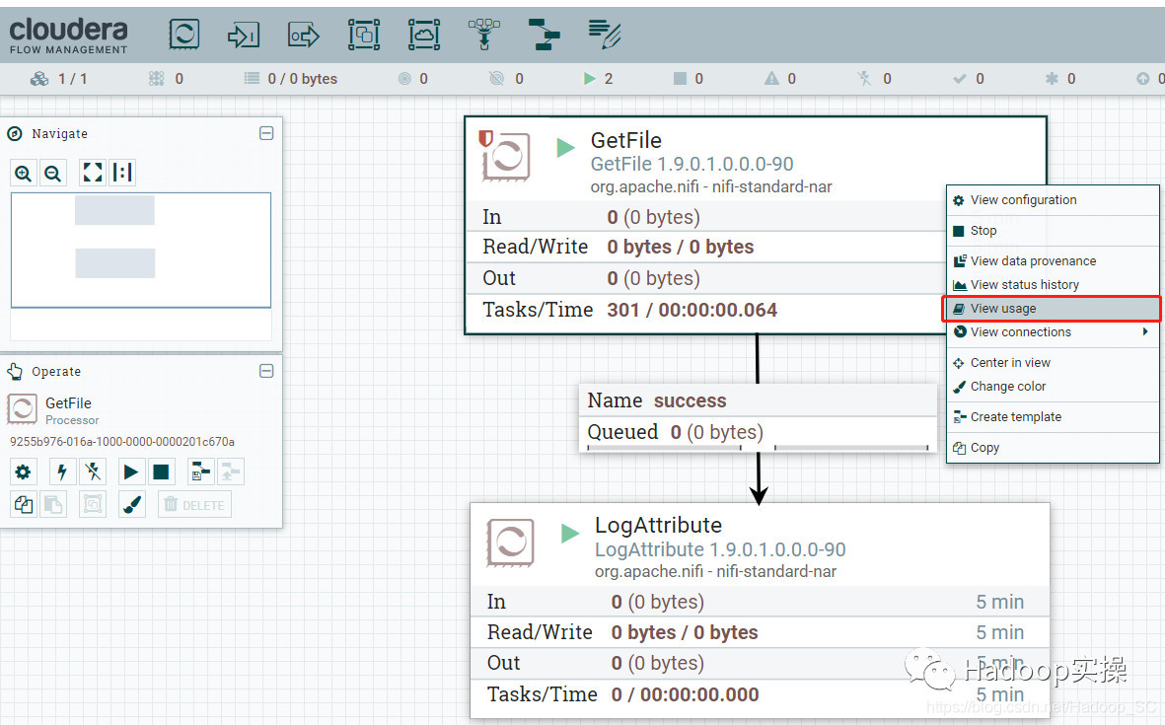Click GetFile processor ID text in Operate

coord(122,441)
